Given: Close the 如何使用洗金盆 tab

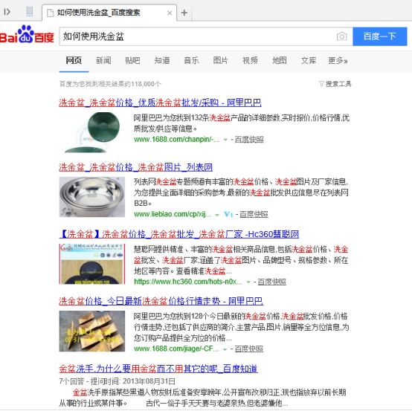Looking at the screenshot, I should tap(170, 13).
